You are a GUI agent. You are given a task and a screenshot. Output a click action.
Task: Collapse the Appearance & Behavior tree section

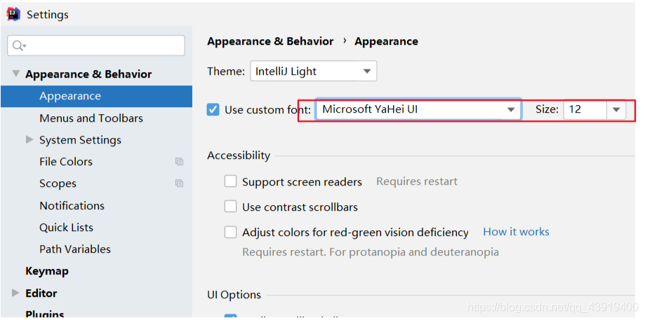point(16,74)
